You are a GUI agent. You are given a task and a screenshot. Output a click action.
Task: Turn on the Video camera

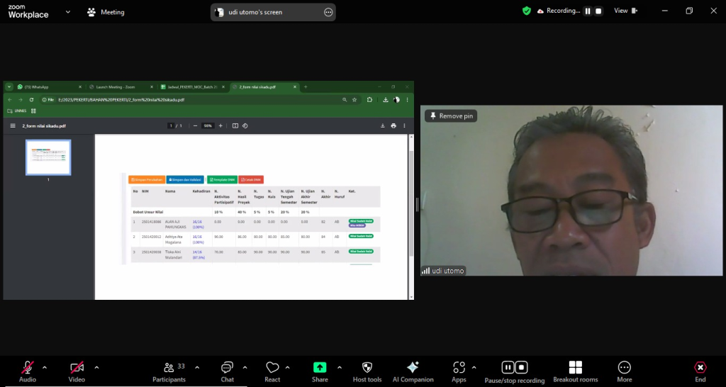coord(77,368)
